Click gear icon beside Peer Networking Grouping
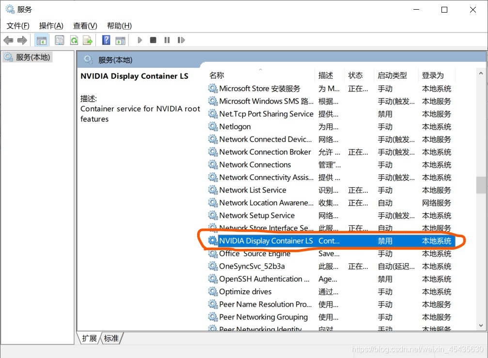This screenshot has width=488, height=358. (x=213, y=317)
